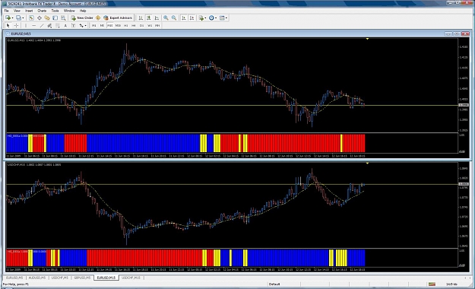
Task: Toggle chart auto scroll
Action: (184, 18)
